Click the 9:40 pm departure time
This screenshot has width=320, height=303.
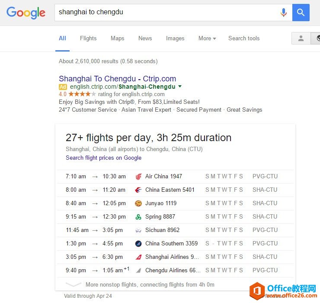point(76,270)
